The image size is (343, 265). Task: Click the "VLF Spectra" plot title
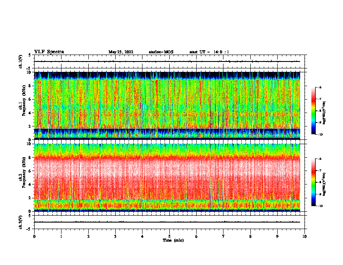pyautogui.click(x=49, y=52)
